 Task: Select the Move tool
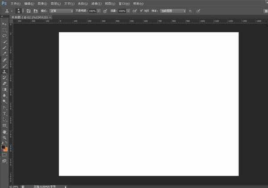point(4,23)
